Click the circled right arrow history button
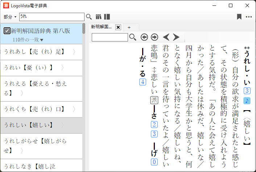Viewport: 256px width, 172px height. 154,37
